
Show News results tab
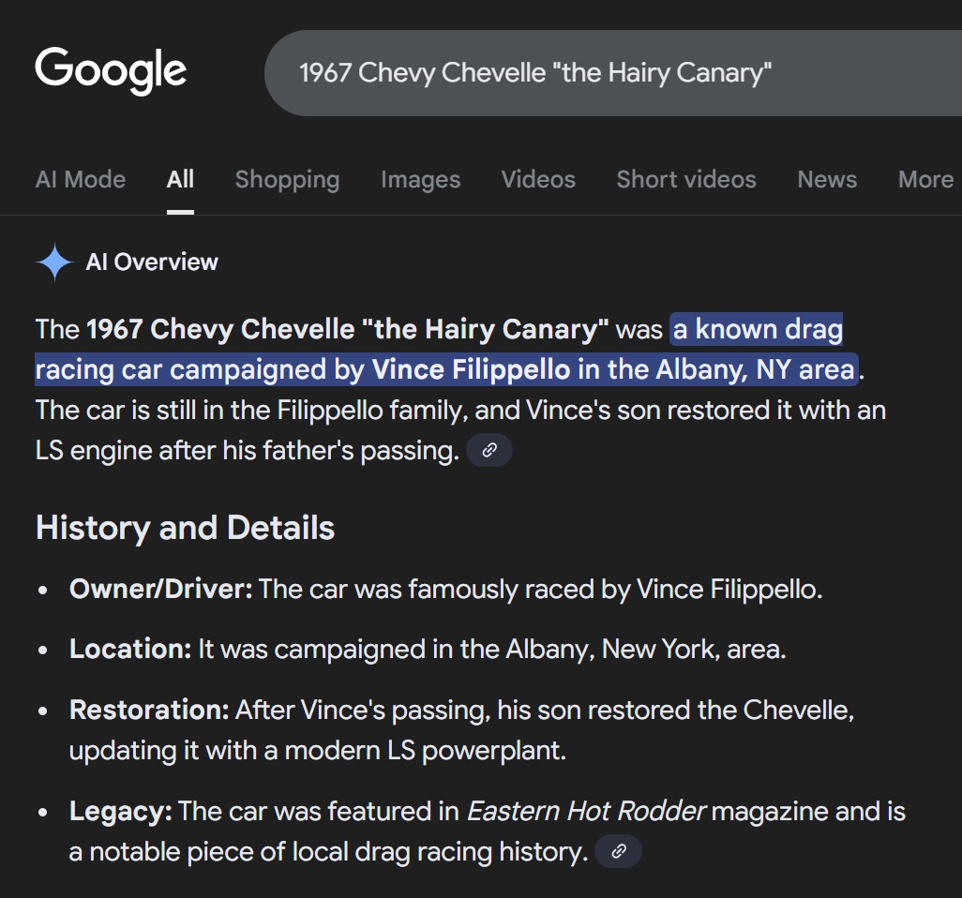pyautogui.click(x=827, y=180)
